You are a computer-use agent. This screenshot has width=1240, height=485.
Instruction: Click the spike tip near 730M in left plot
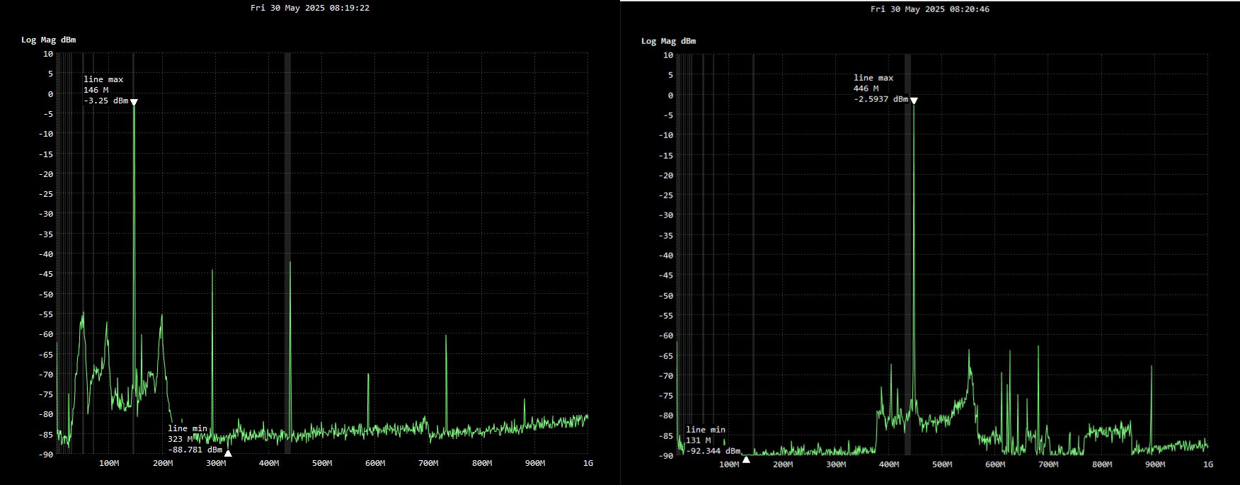pyautogui.click(x=446, y=336)
